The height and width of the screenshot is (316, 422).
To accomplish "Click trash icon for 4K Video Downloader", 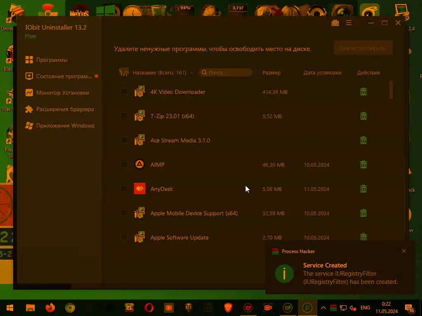I will tap(363, 92).
